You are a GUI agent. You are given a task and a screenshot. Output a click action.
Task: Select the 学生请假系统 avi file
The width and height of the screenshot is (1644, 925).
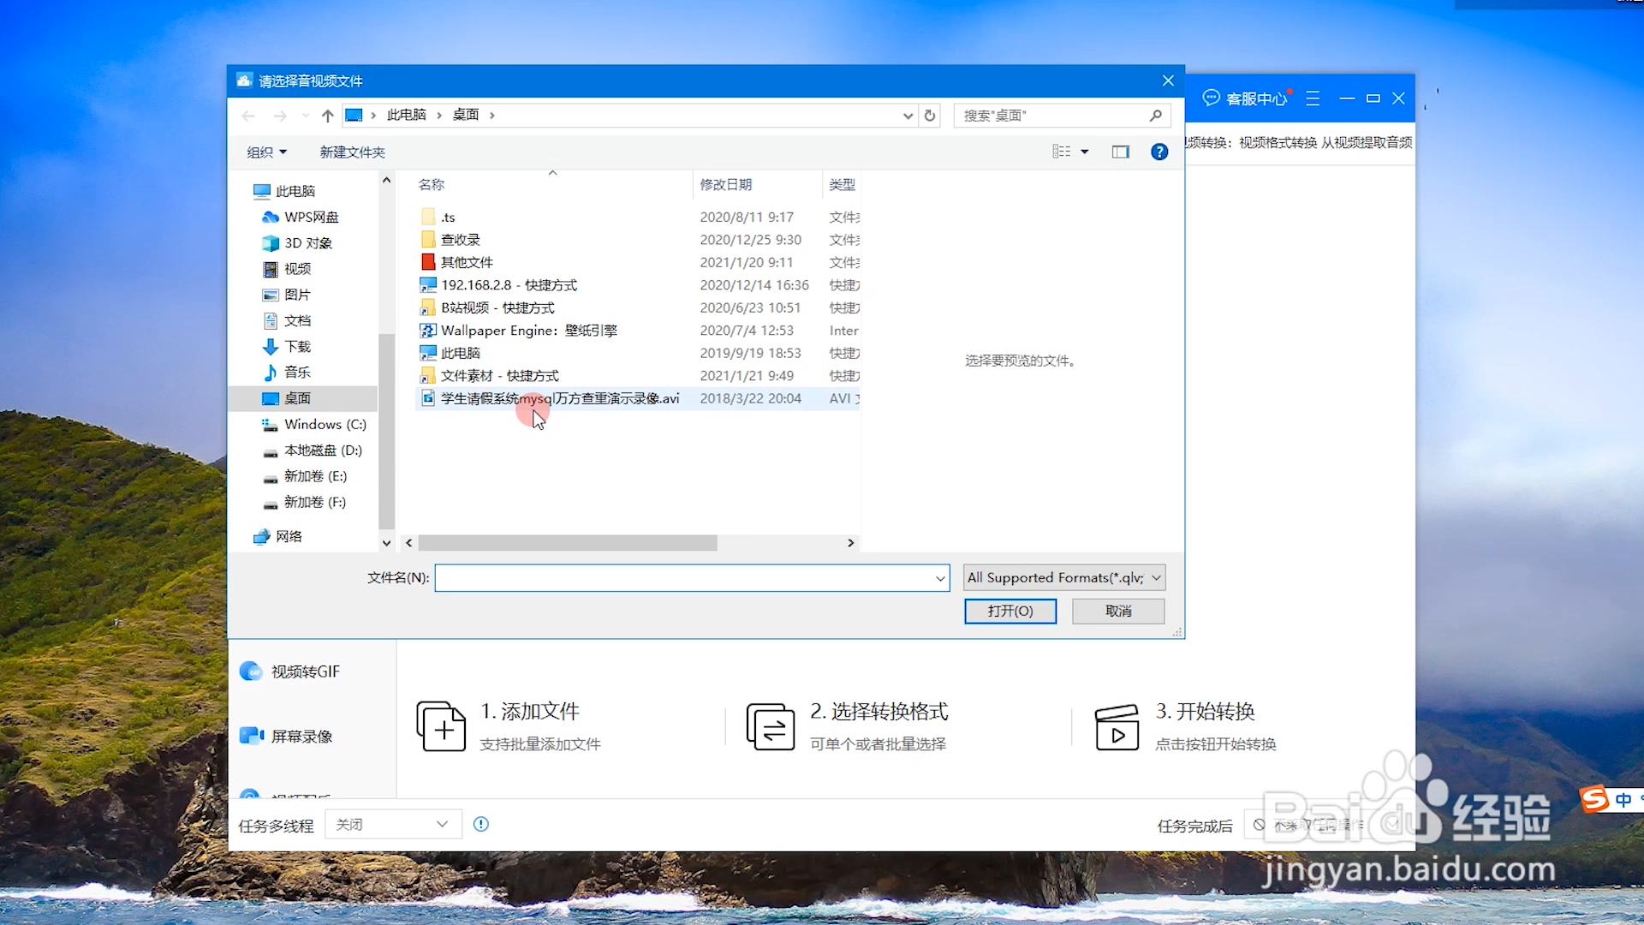pyautogui.click(x=559, y=398)
